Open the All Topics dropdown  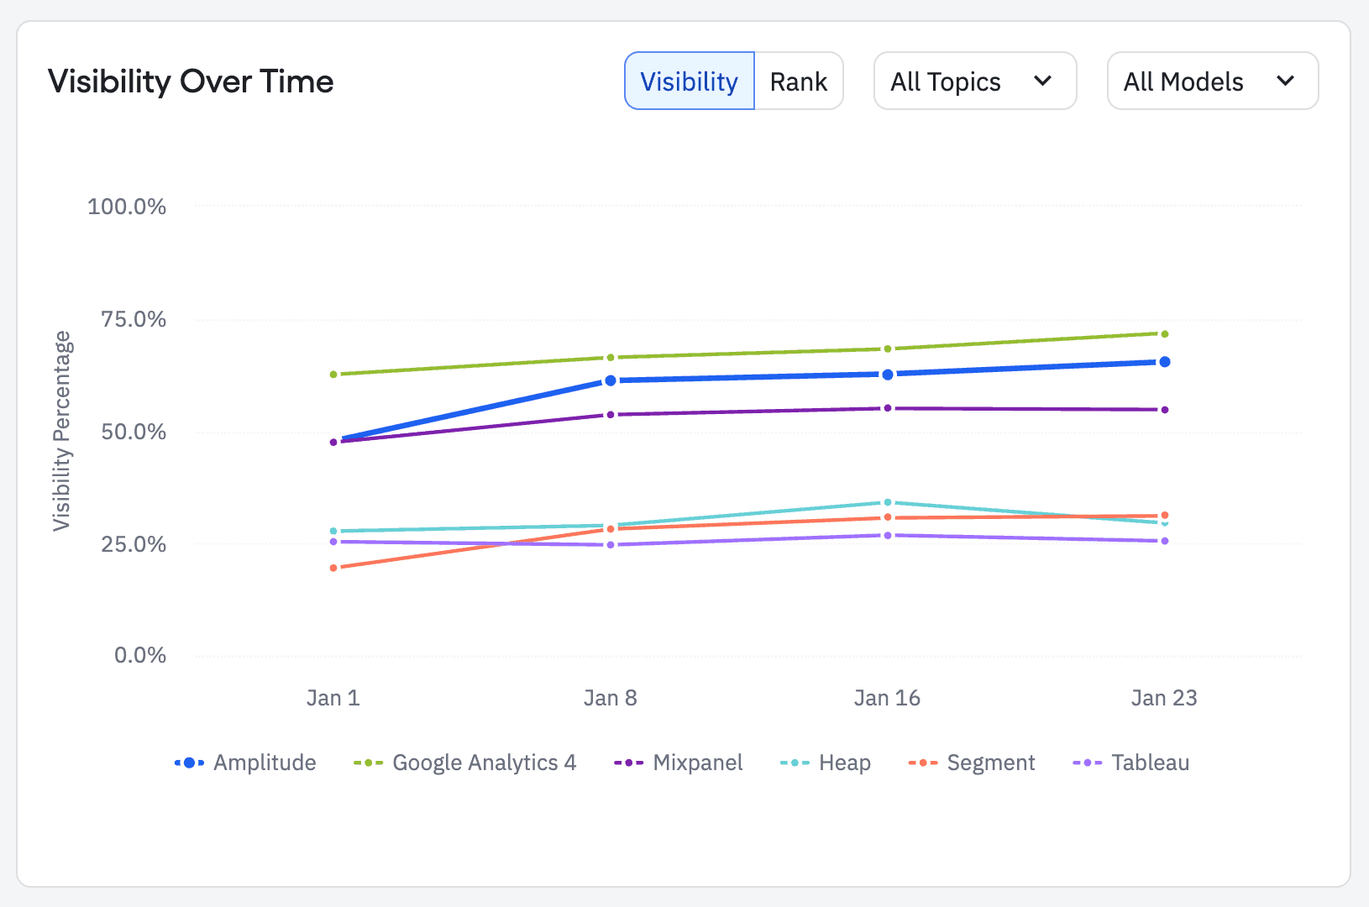pyautogui.click(x=974, y=81)
